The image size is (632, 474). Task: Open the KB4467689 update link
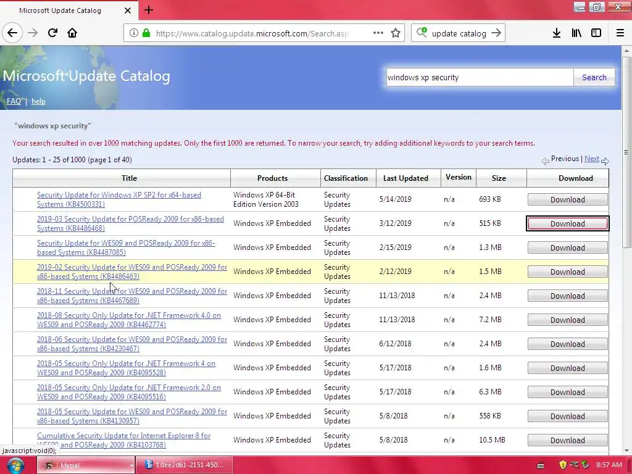(132, 296)
